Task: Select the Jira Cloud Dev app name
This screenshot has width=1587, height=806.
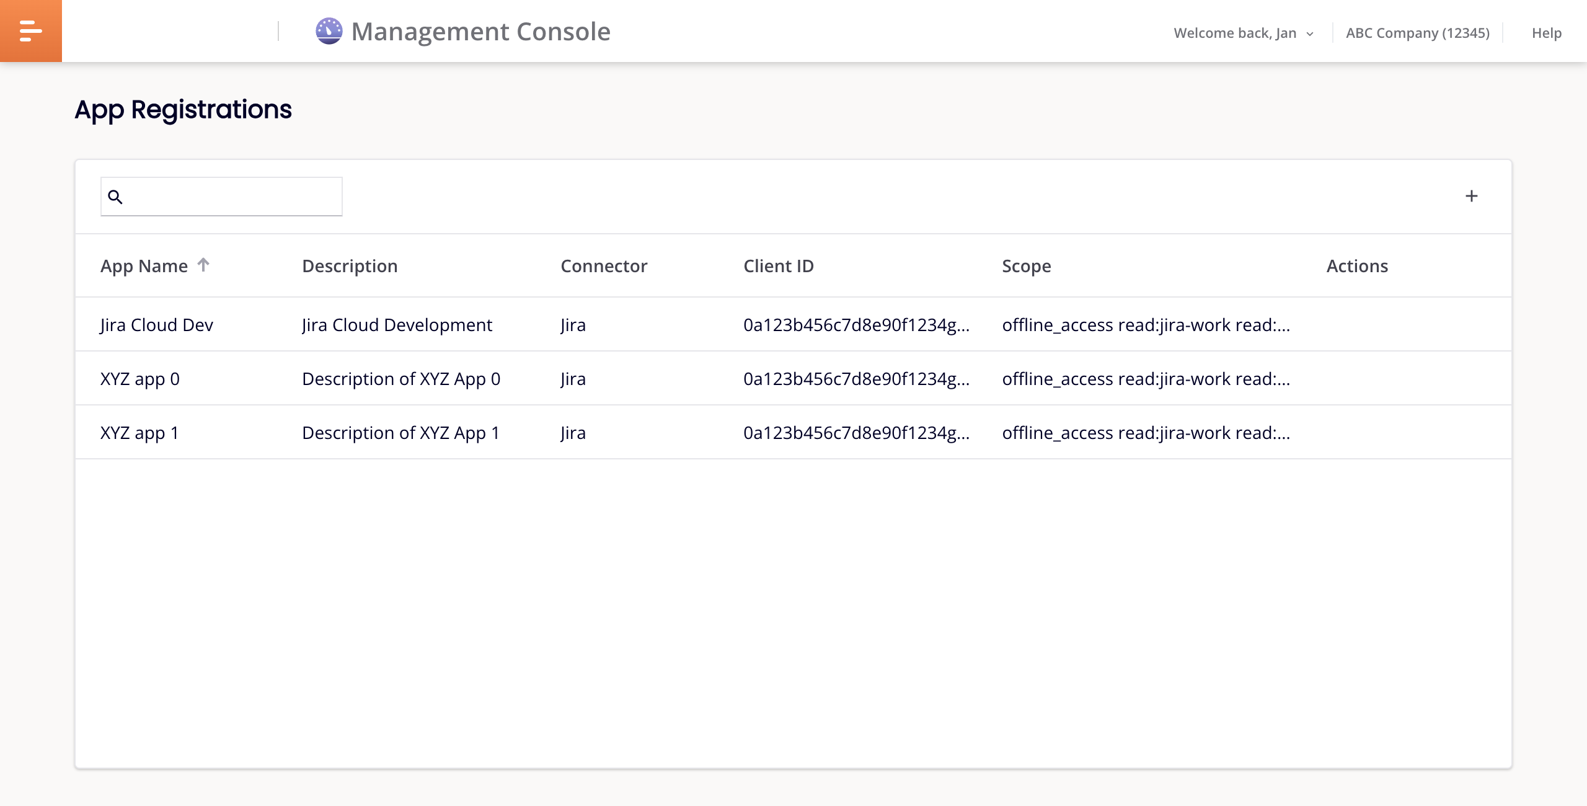Action: click(x=157, y=325)
